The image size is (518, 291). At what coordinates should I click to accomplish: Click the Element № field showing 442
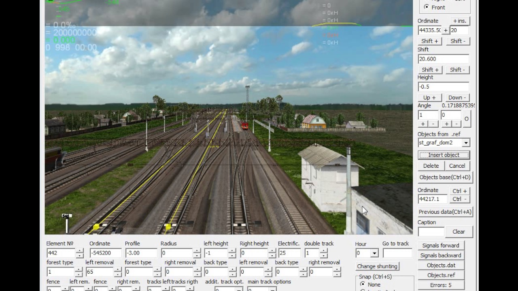[x=61, y=253]
